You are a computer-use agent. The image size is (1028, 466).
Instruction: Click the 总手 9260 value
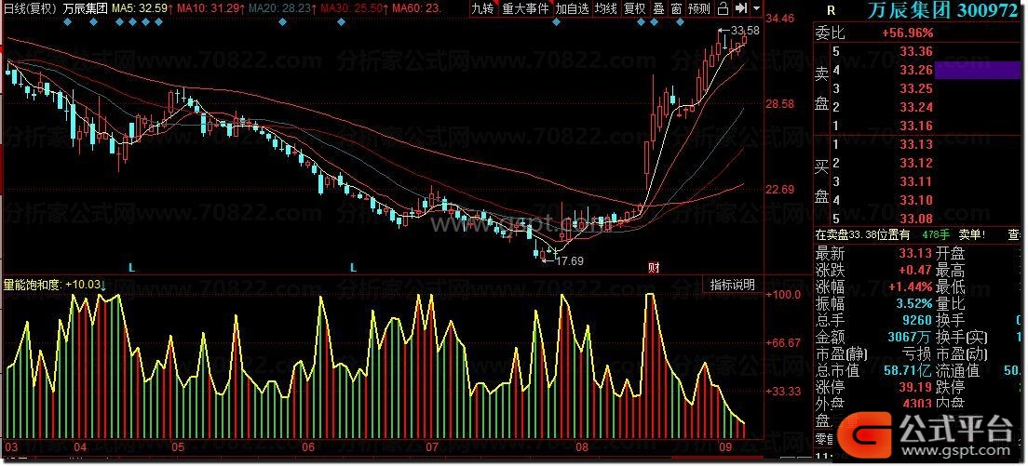917,321
